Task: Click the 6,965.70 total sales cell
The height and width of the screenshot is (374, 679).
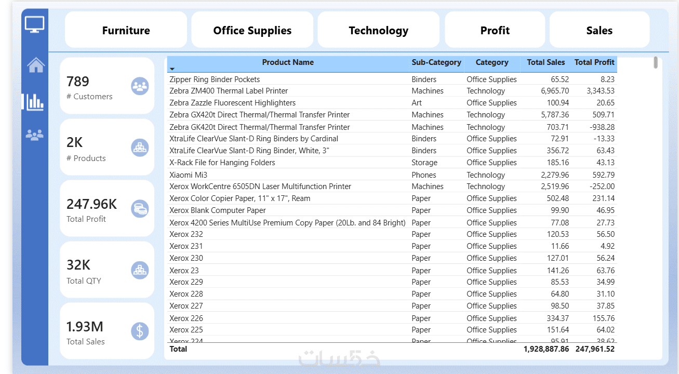Action: (555, 91)
